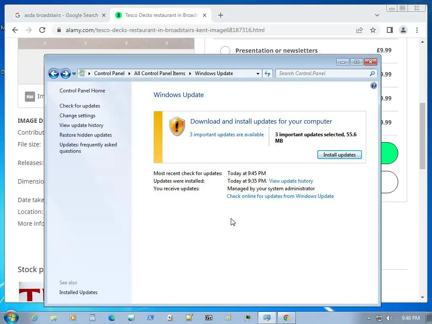Launch Solitaire card icon in taskbar

[x=170, y=318]
